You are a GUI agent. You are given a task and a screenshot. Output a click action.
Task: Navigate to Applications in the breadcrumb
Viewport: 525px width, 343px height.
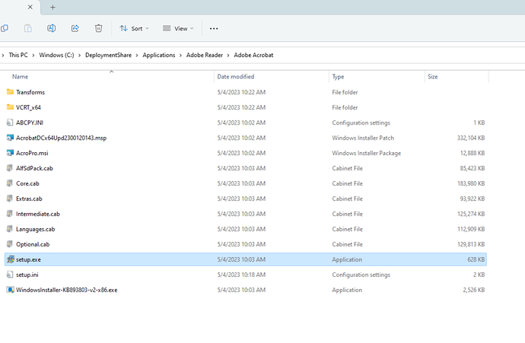click(x=158, y=55)
